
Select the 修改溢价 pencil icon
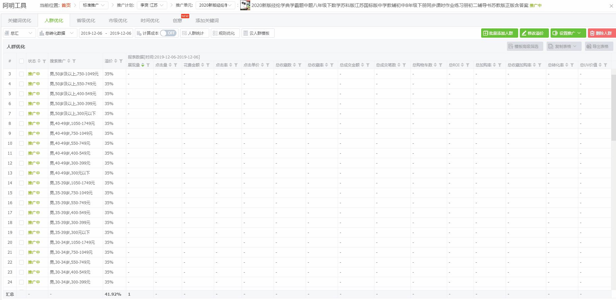[x=534, y=33]
